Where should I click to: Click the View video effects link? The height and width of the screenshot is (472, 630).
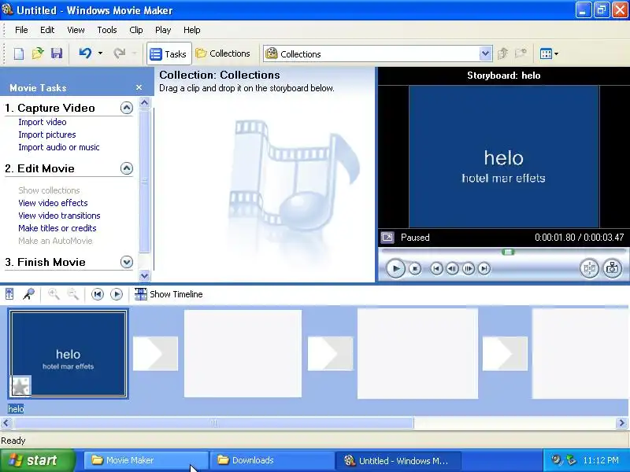coord(53,203)
